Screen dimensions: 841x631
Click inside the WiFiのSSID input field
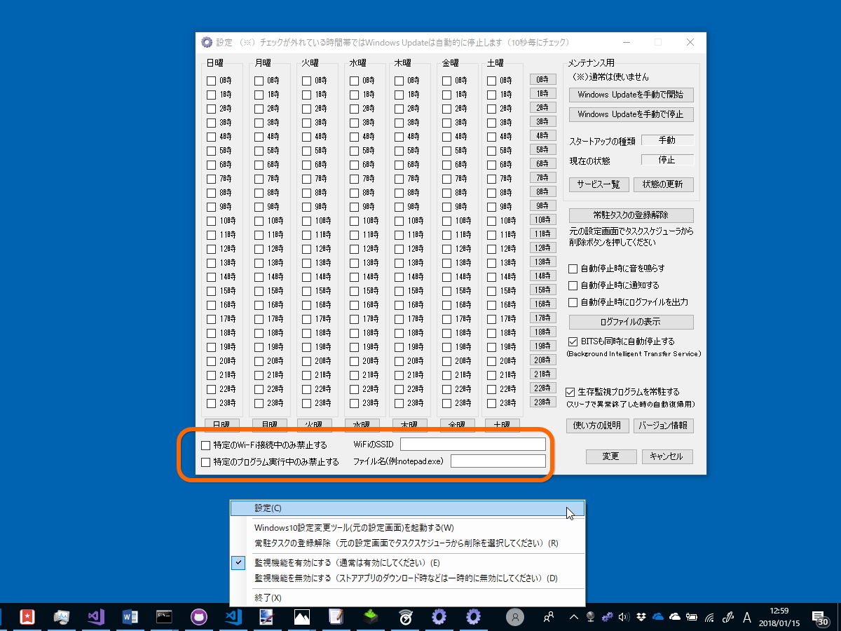coord(474,443)
